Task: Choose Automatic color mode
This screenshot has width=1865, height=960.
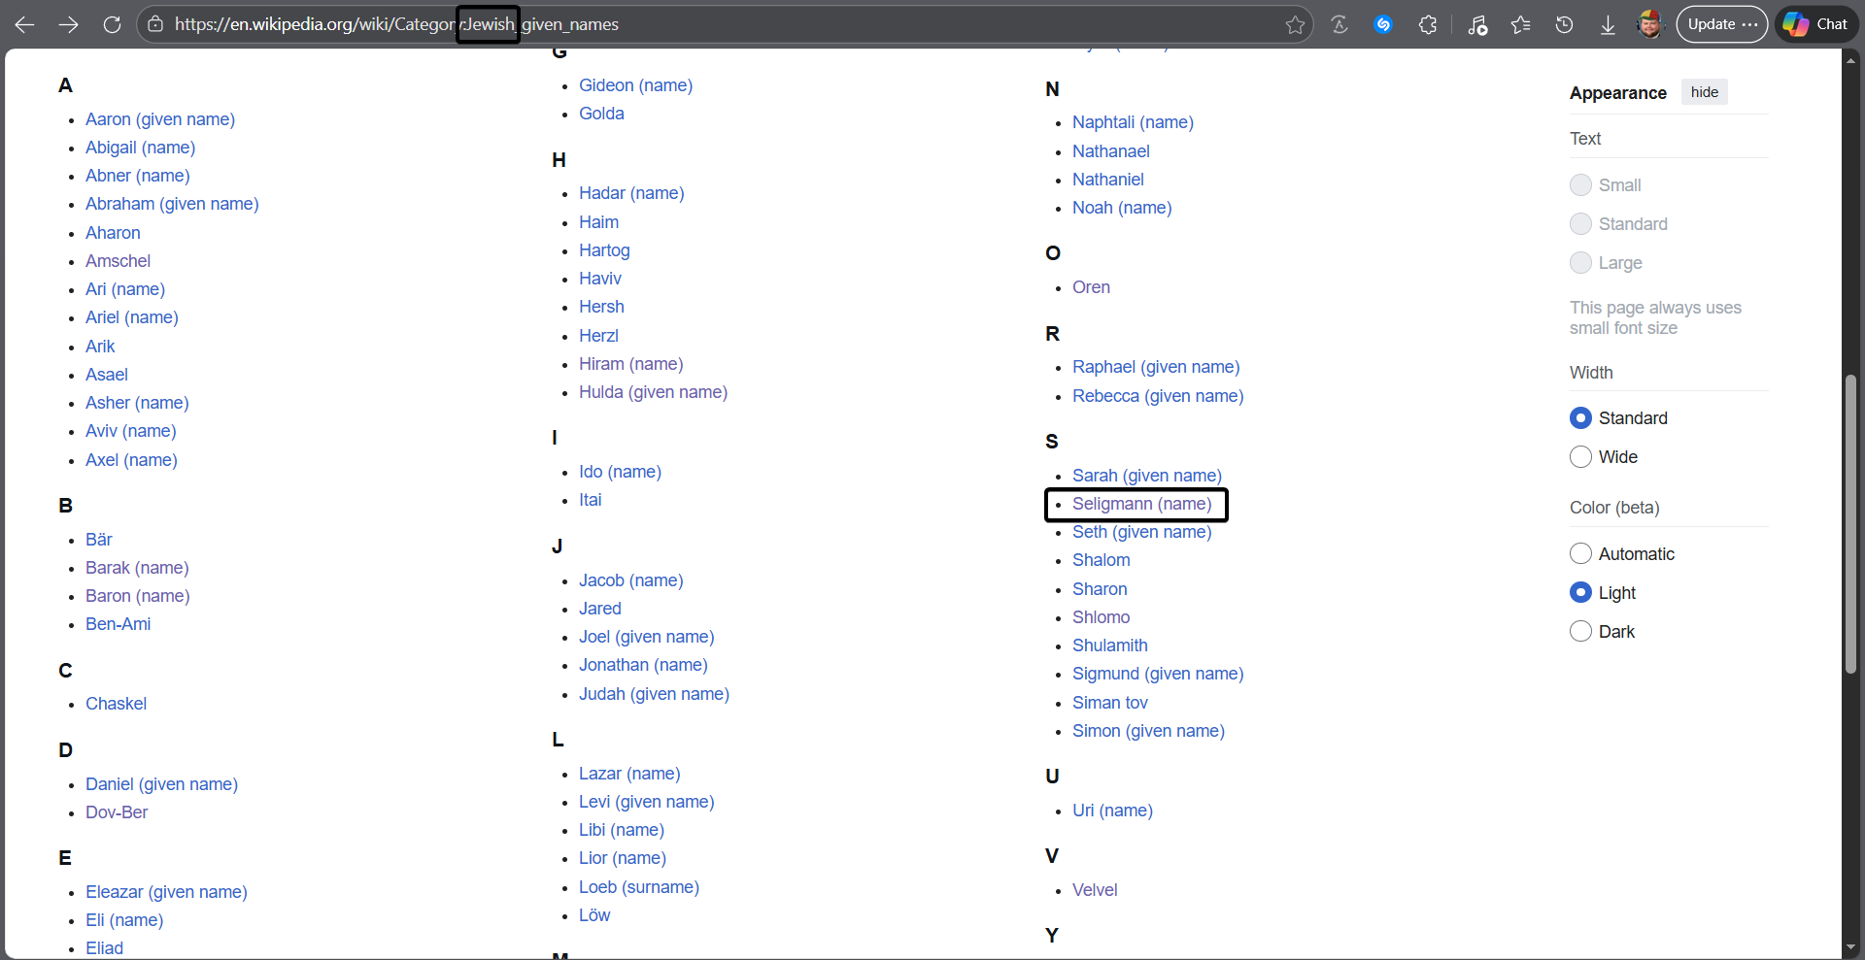Action: (1581, 554)
